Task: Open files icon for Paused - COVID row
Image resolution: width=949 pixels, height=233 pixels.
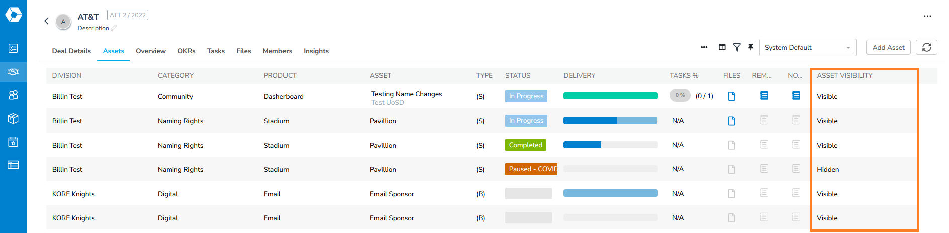Action: point(732,169)
